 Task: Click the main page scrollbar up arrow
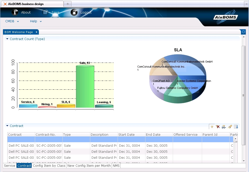tap(243, 37)
